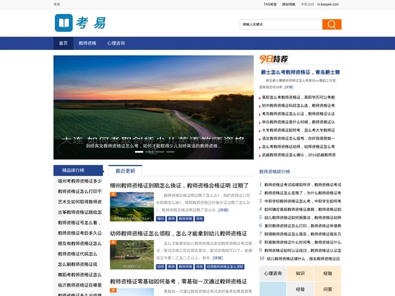Screen dimensions: 395x296
Task: Click 教师资格 tag under 柳州 article
Action: pyautogui.click(x=185, y=219)
